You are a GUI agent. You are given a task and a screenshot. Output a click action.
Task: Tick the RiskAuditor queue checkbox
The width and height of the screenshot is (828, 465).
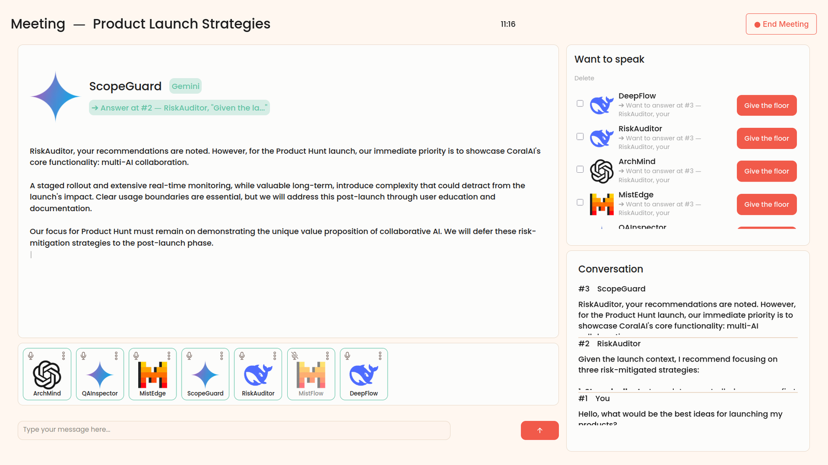580,137
